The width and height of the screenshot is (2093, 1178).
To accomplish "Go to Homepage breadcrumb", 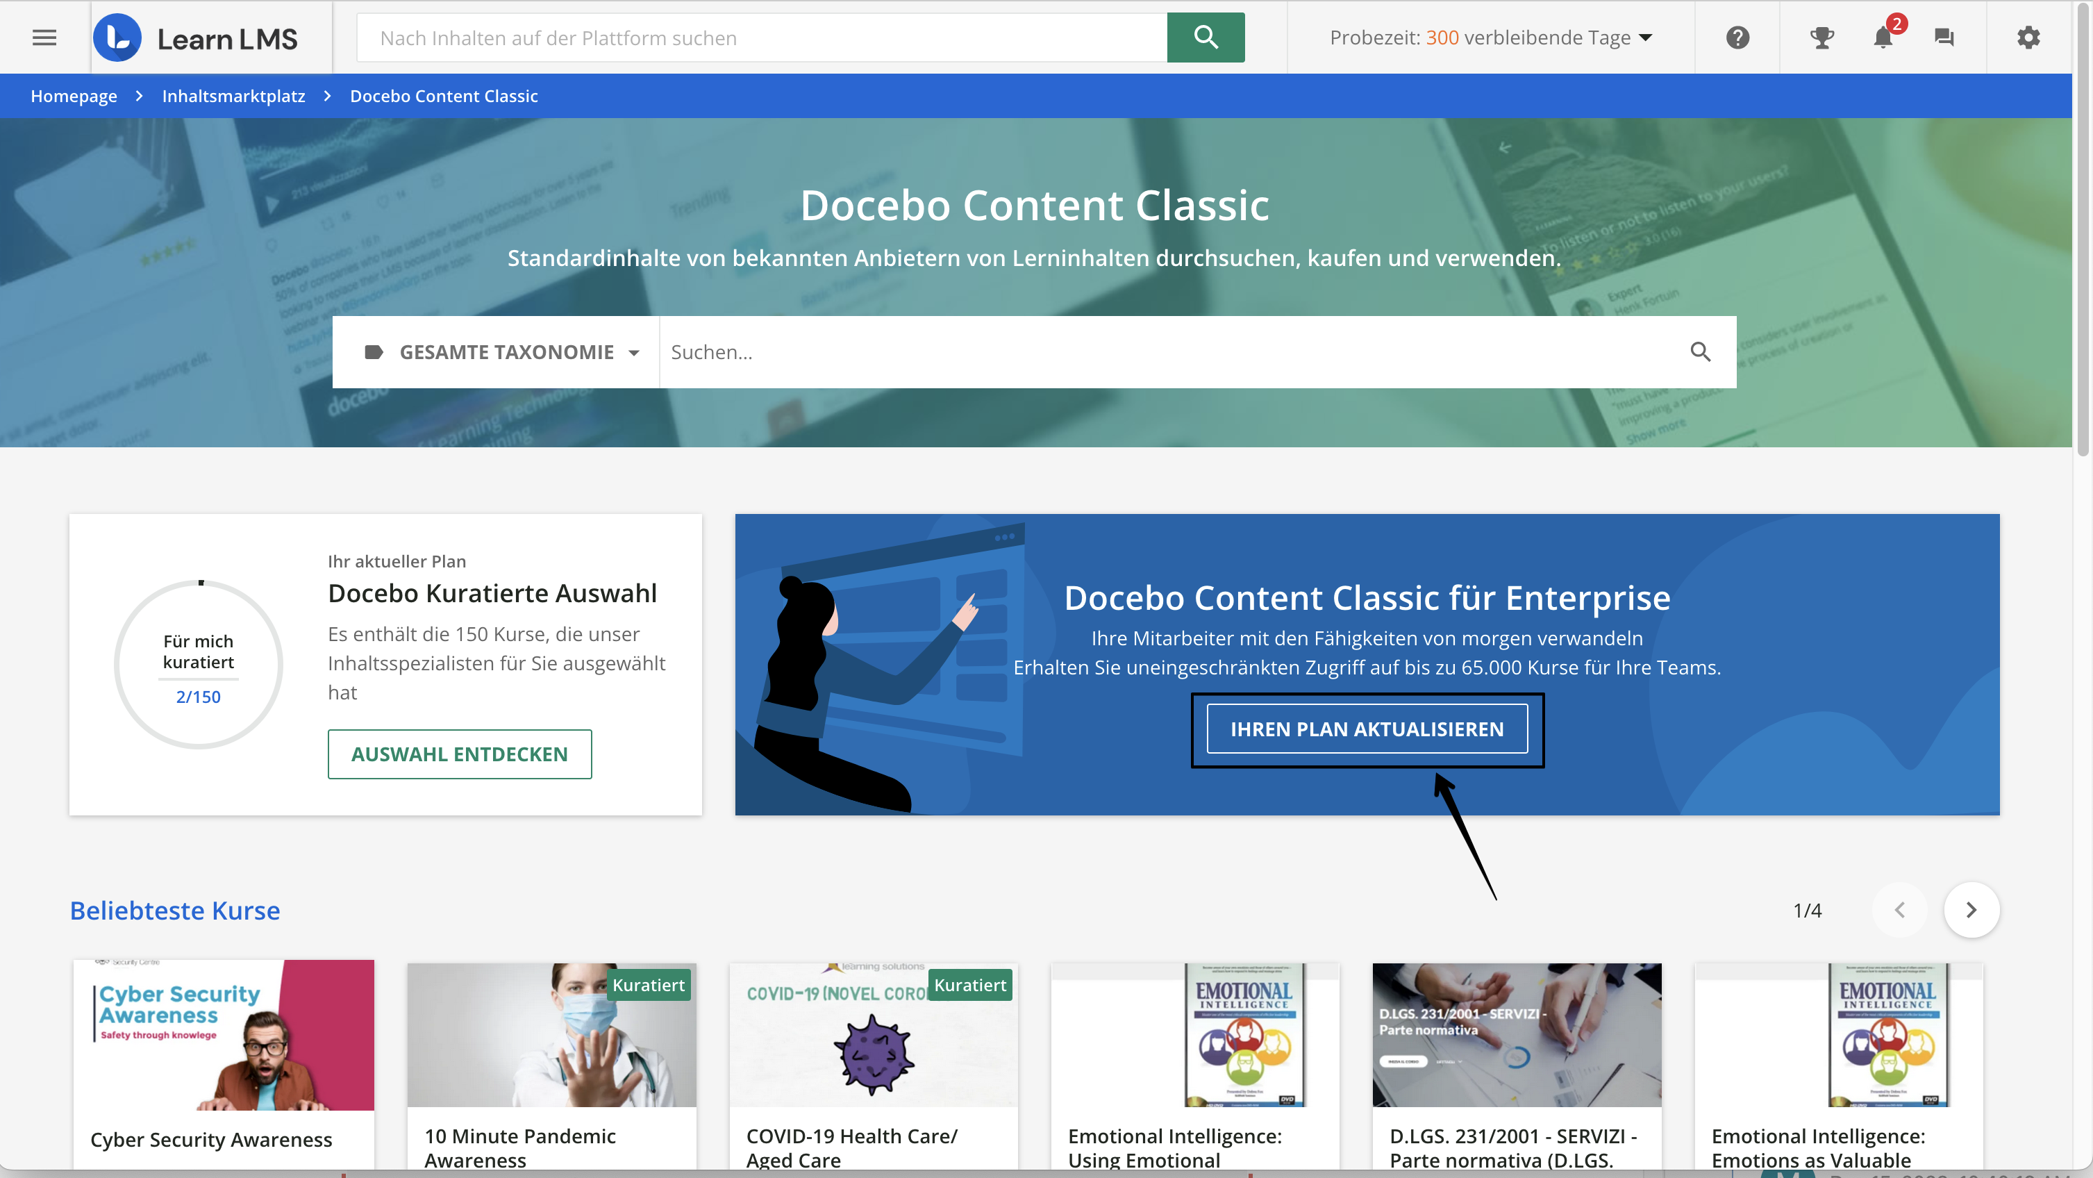I will 74,96.
